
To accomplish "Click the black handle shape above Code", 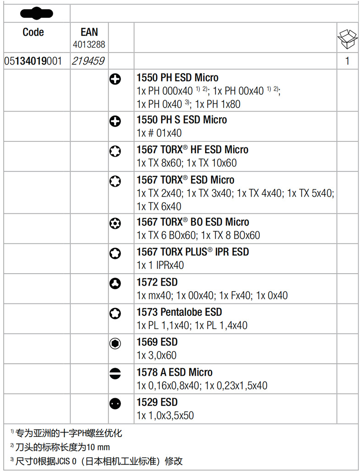I will pos(37,14).
